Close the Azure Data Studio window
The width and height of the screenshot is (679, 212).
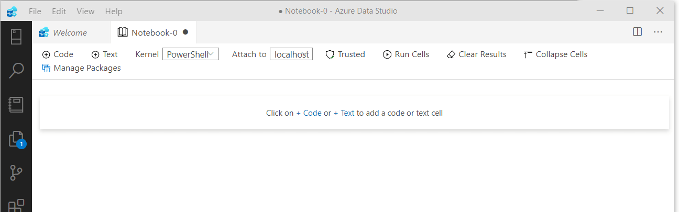[661, 11]
